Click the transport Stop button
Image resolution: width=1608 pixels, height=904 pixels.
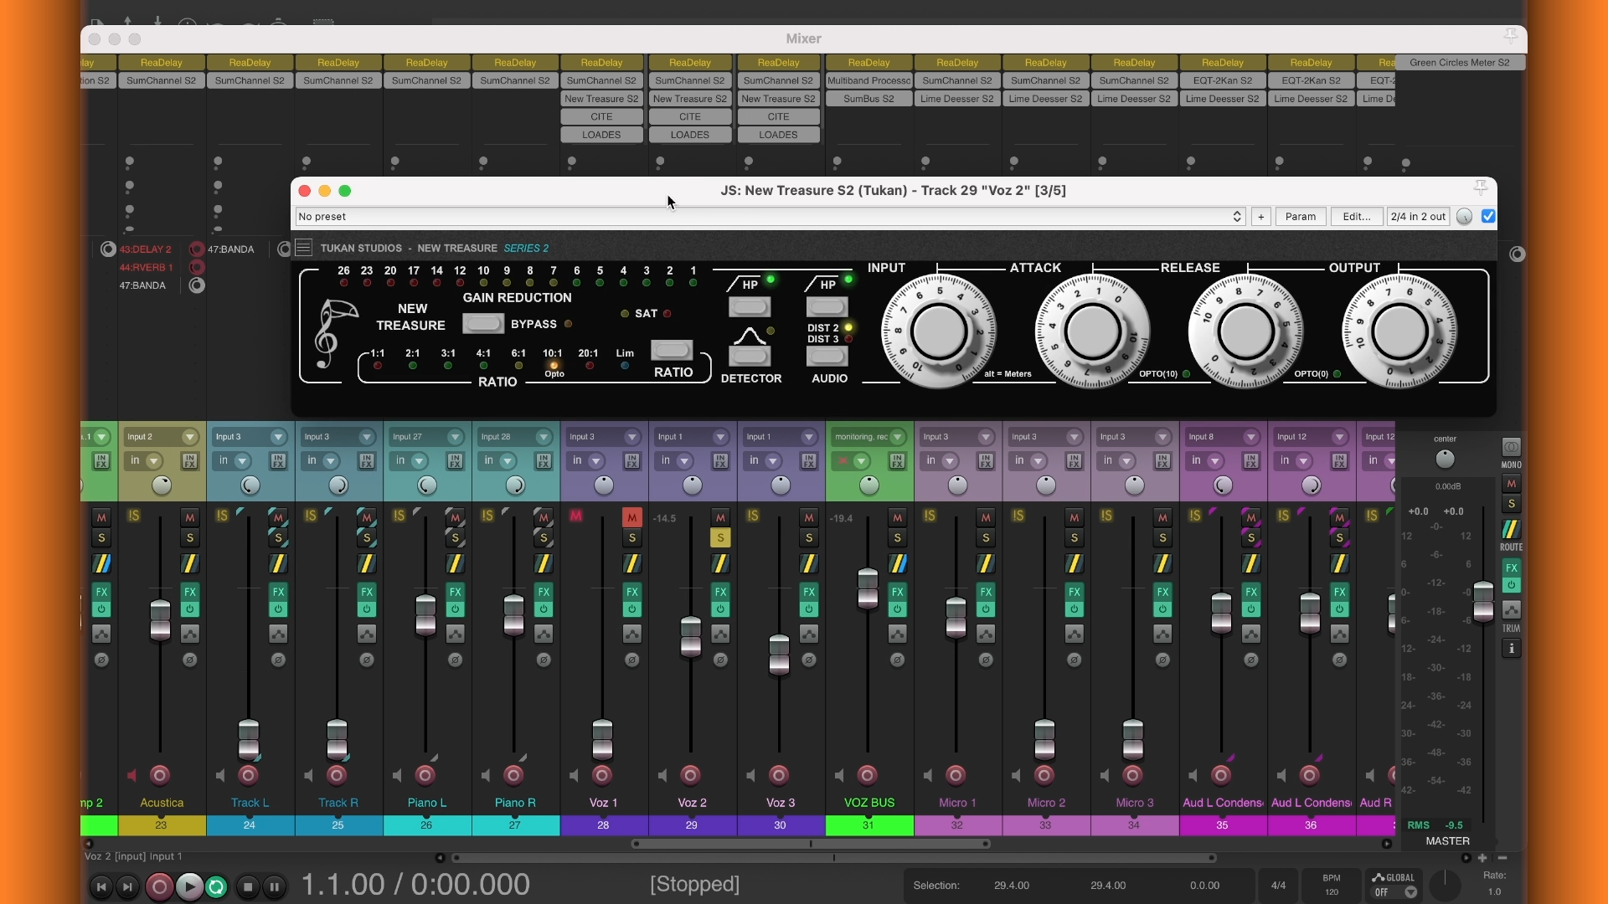(x=247, y=886)
